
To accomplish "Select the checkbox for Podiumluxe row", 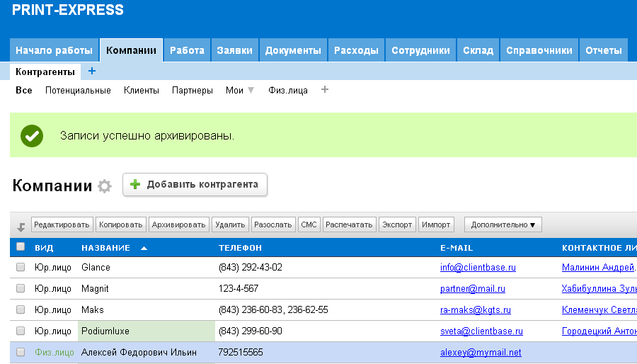I will pyautogui.click(x=21, y=331).
